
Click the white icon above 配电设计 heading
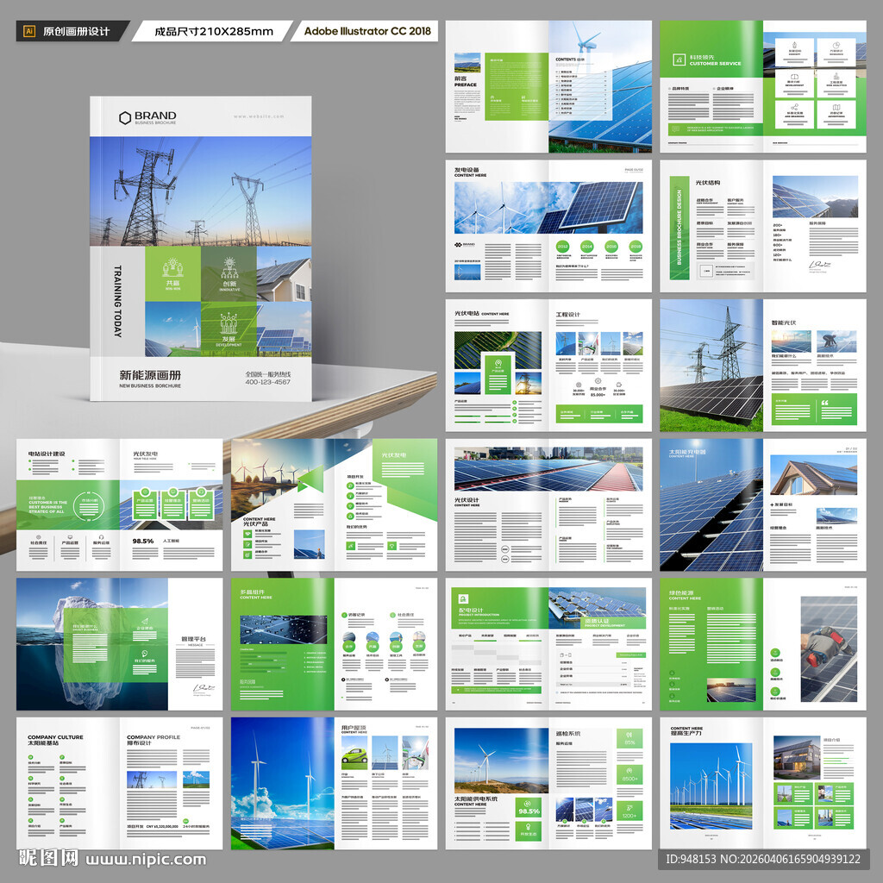(x=463, y=599)
